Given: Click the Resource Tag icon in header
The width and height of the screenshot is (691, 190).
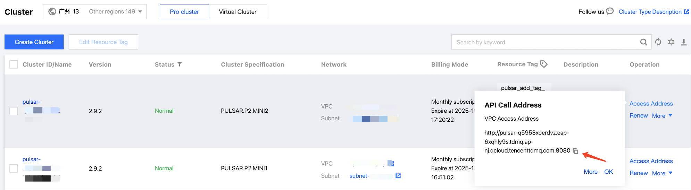Looking at the screenshot, I should (x=544, y=64).
